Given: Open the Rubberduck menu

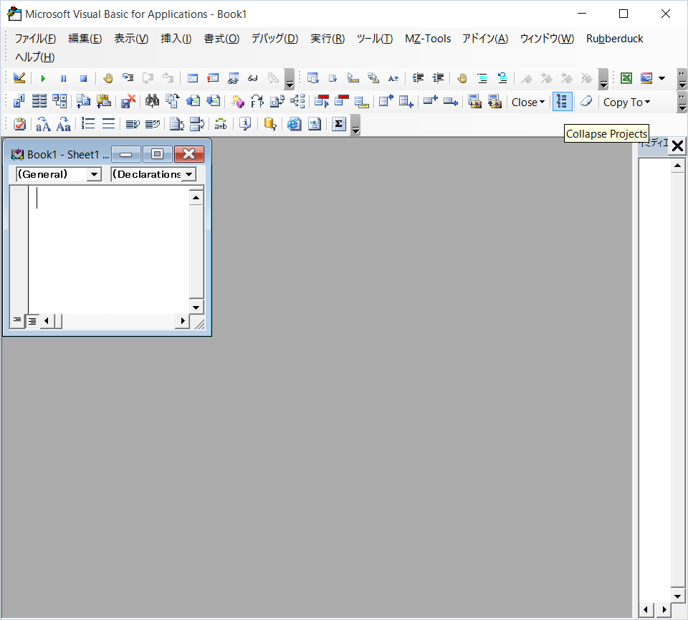Looking at the screenshot, I should [615, 39].
